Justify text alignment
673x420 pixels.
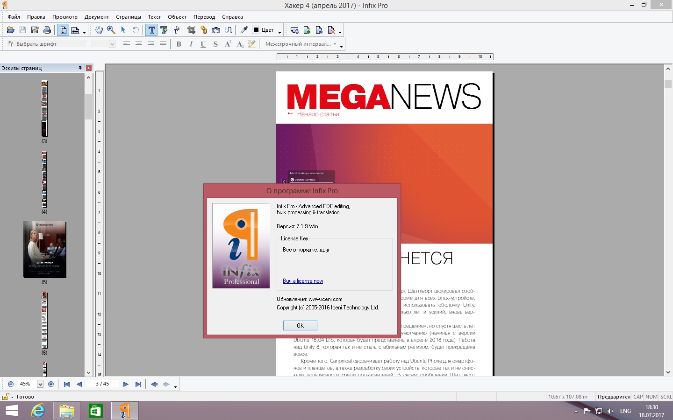(x=163, y=44)
